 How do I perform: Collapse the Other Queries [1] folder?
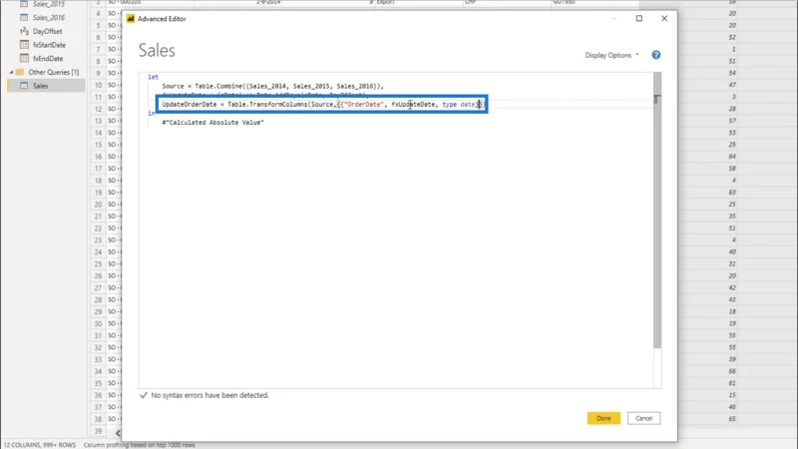pos(11,72)
